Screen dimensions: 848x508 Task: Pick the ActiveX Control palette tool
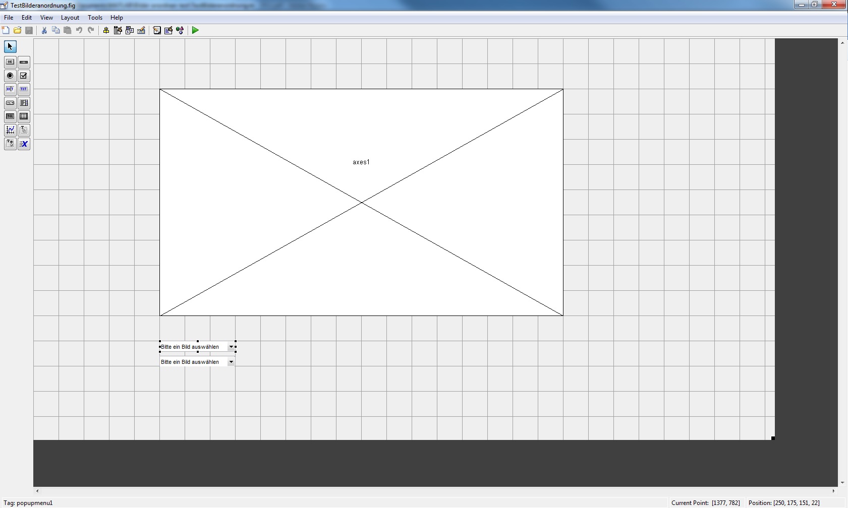pyautogui.click(x=24, y=144)
